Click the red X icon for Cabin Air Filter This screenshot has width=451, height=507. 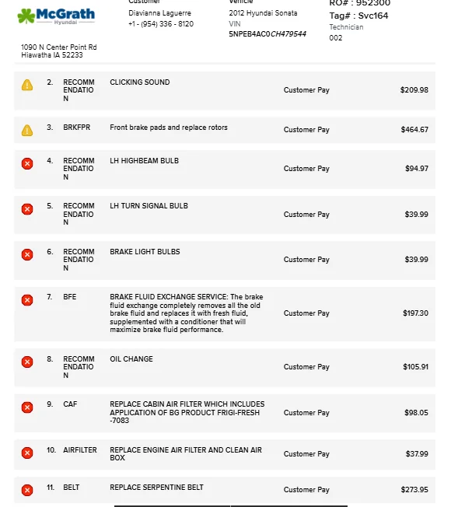coord(27,407)
